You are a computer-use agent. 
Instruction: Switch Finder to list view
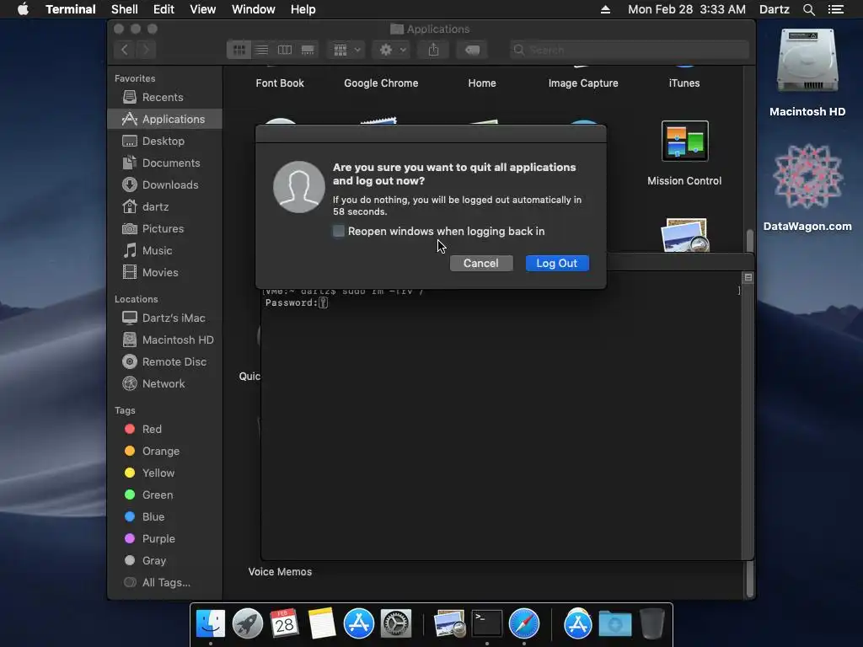[x=262, y=50]
